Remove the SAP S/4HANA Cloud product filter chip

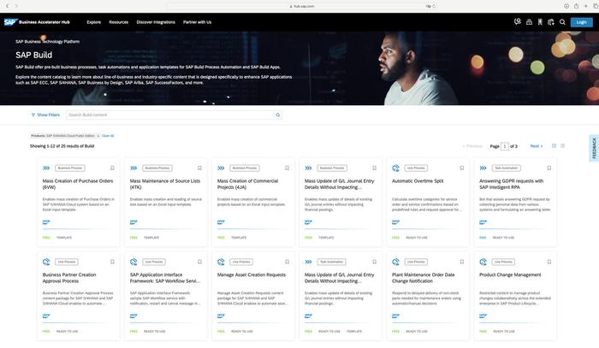tap(98, 136)
